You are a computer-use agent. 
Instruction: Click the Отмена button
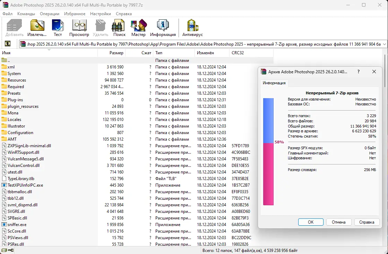pos(339,222)
